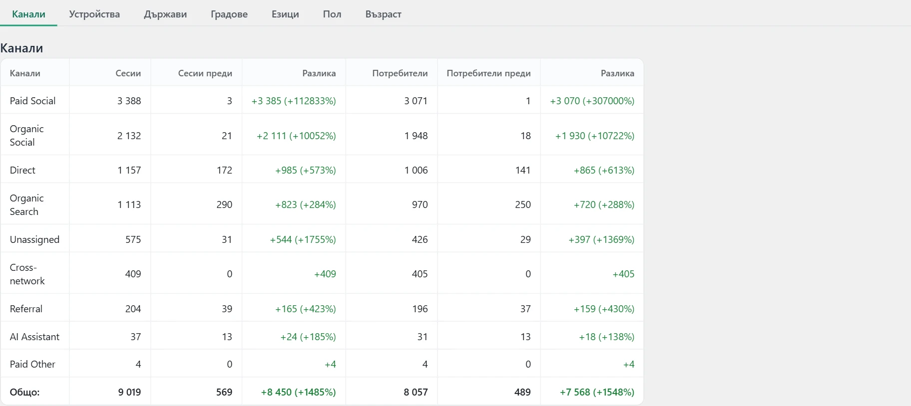Select the Organic Search row label
The image size is (911, 406).
[27, 204]
